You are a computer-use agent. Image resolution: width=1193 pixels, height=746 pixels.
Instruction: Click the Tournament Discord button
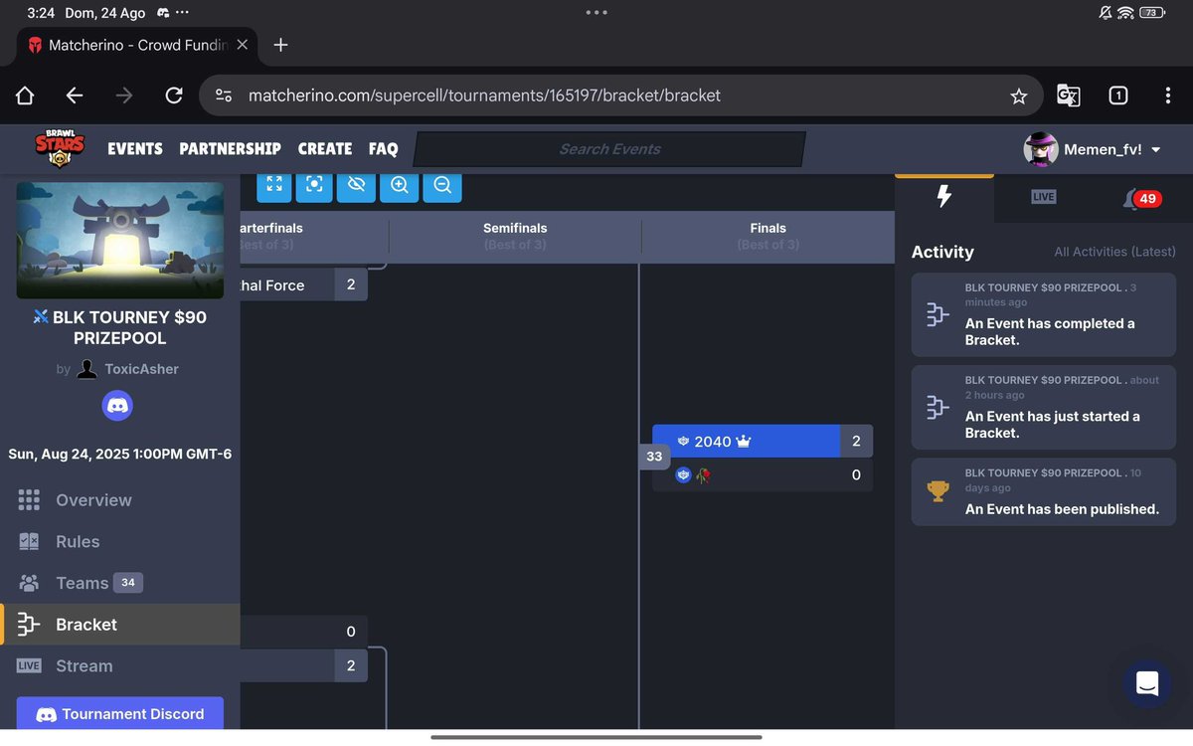(120, 714)
